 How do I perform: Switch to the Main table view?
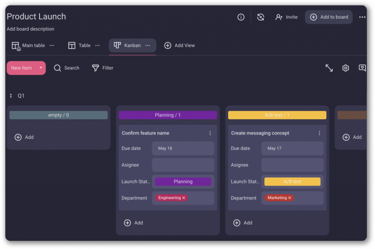(29, 45)
